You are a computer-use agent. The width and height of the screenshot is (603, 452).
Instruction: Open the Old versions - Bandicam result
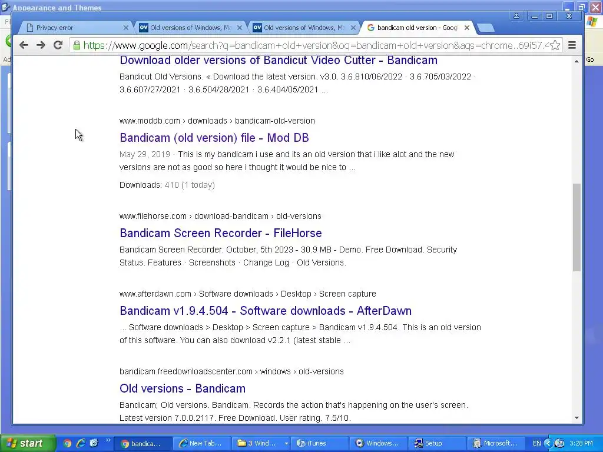[183, 388]
